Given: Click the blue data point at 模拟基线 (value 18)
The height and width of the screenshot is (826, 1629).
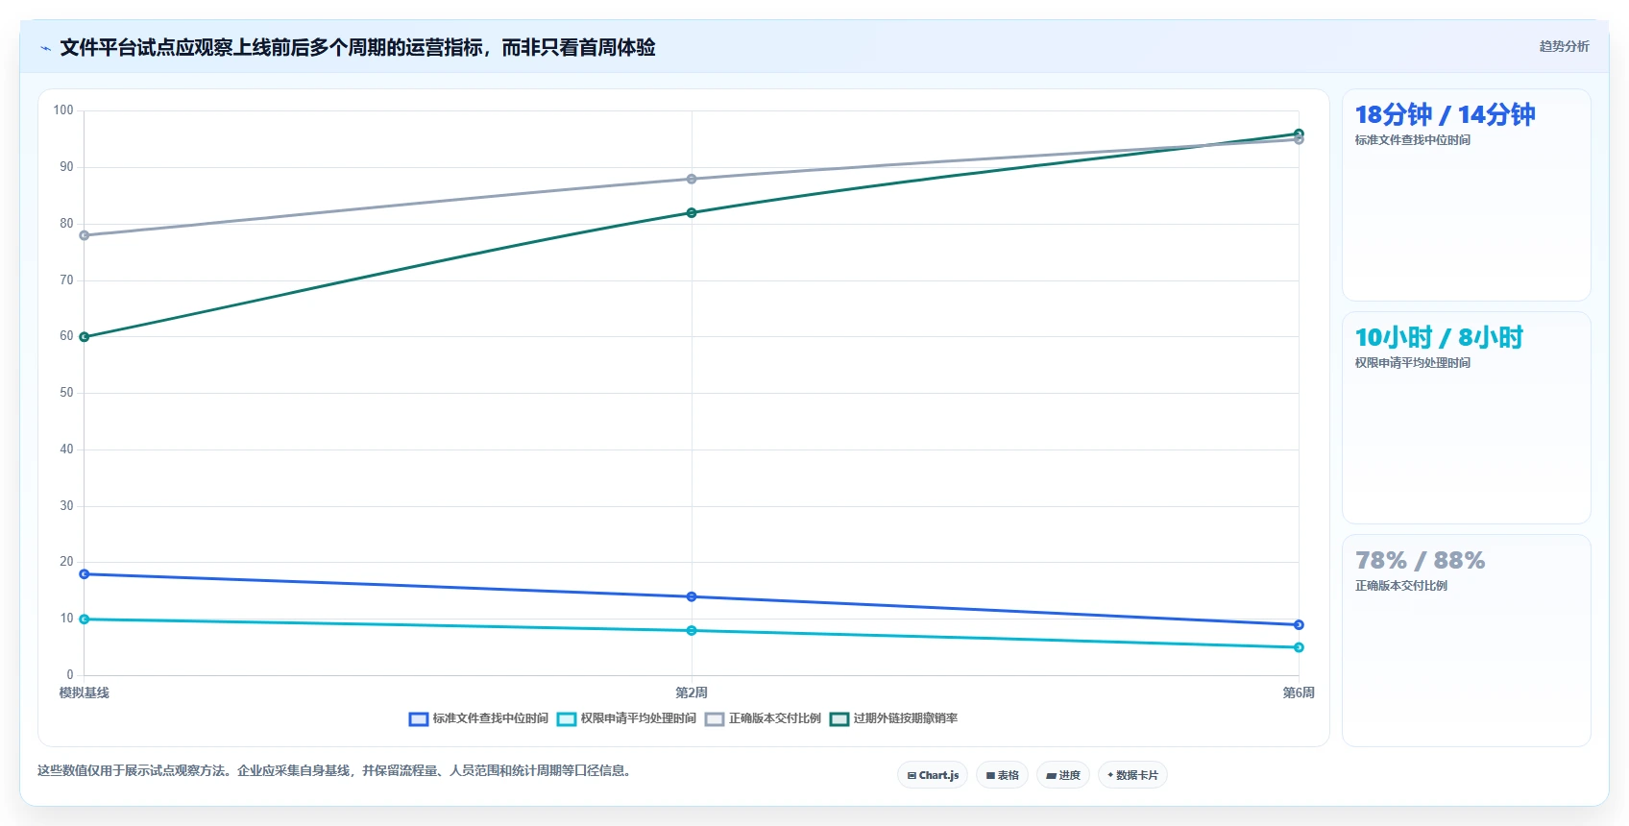Looking at the screenshot, I should tap(85, 574).
